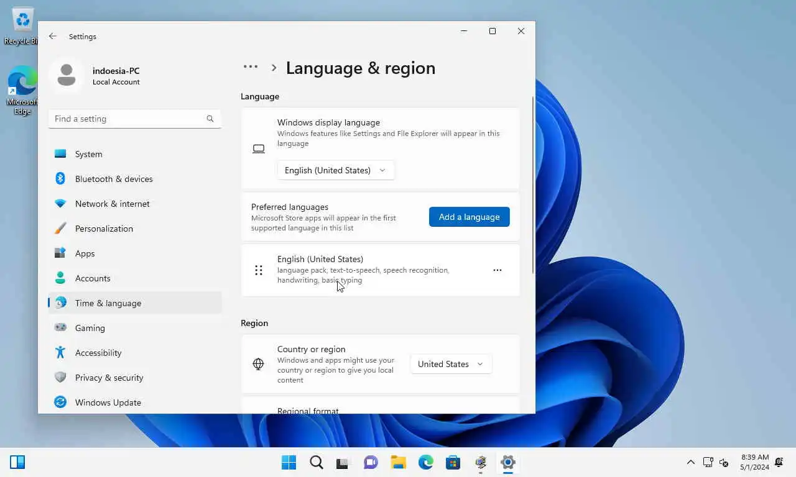Click the Preferred languages label

pyautogui.click(x=290, y=207)
